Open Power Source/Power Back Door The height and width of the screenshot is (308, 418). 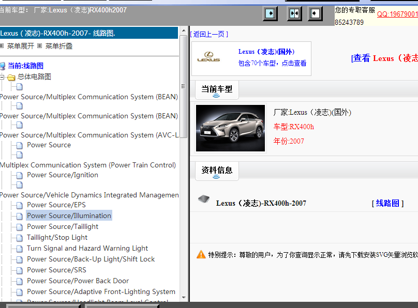coord(78,281)
